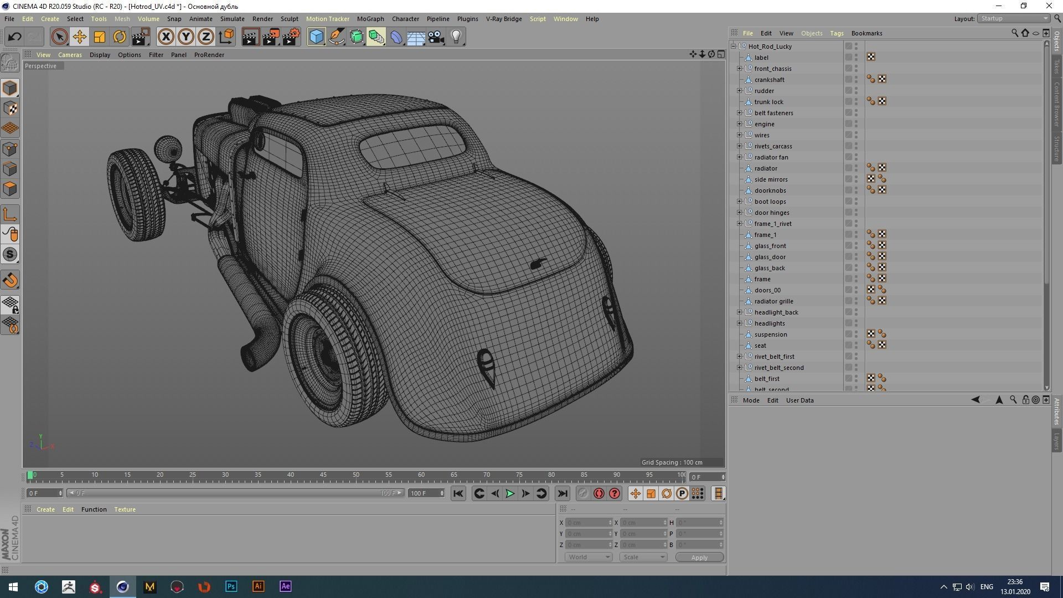Viewport: 1063px width, 598px height.
Task: Open the MoGraph menu
Action: click(370, 19)
